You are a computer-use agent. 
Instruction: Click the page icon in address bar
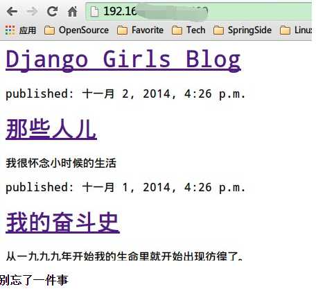[94, 11]
